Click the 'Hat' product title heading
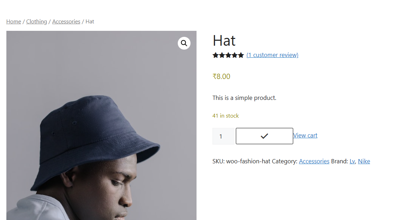The image size is (409, 220). pos(224,41)
